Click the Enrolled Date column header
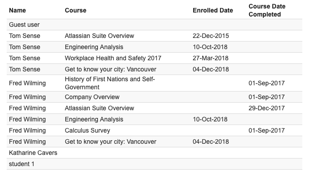This screenshot has height=171, width=309. pyautogui.click(x=213, y=10)
